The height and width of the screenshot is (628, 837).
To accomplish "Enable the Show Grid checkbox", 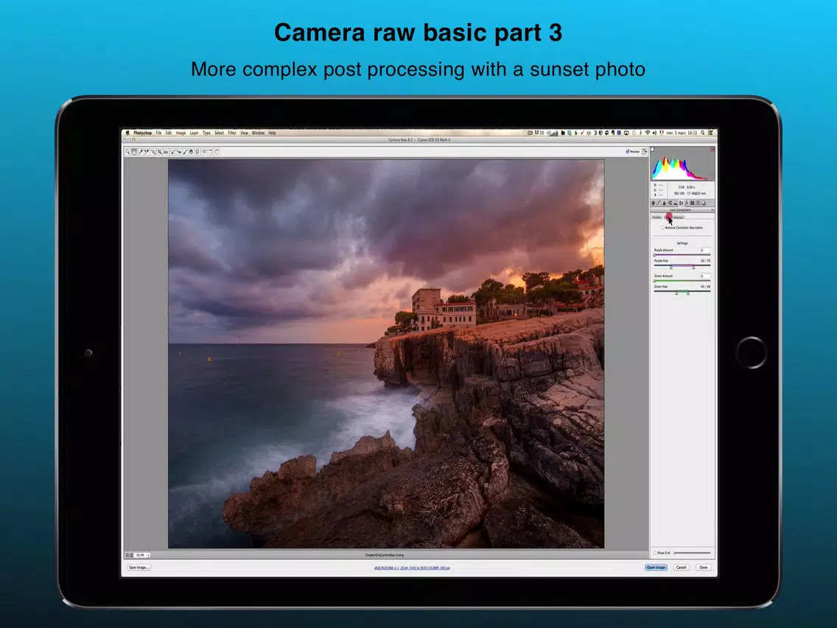I will click(x=655, y=553).
